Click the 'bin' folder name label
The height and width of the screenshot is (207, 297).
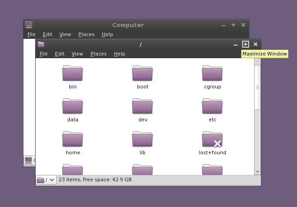pos(73,87)
